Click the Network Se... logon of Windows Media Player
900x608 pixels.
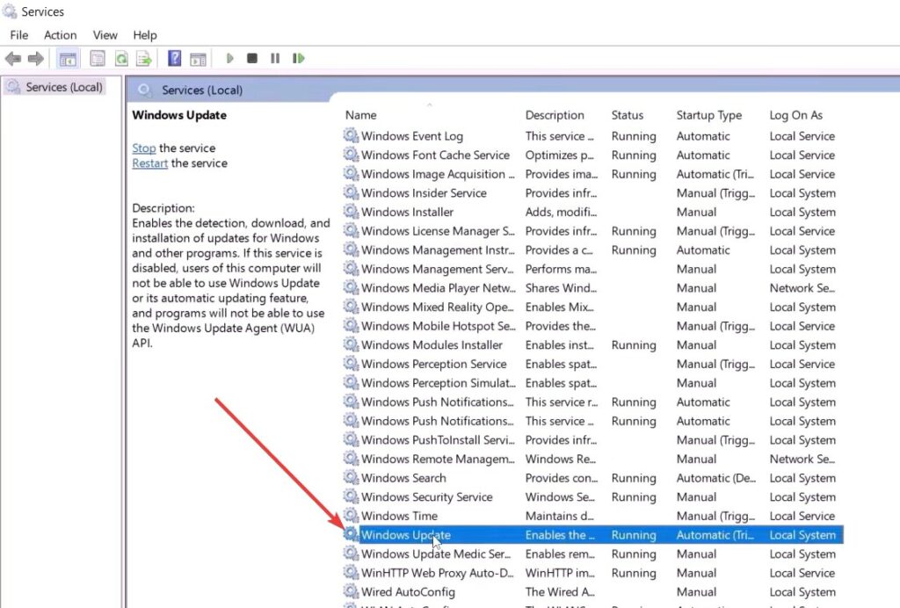tap(802, 288)
